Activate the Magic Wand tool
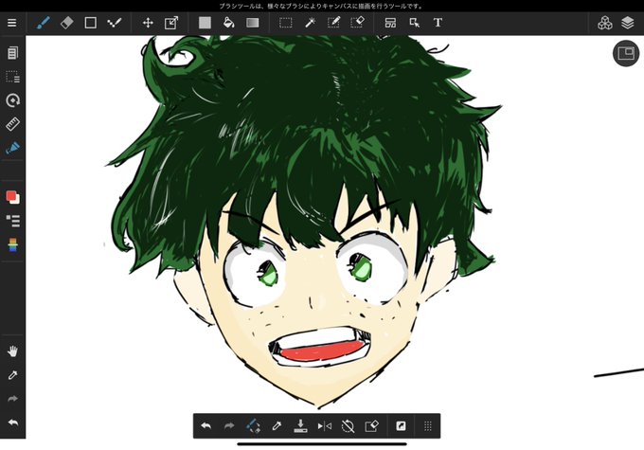 (310, 23)
